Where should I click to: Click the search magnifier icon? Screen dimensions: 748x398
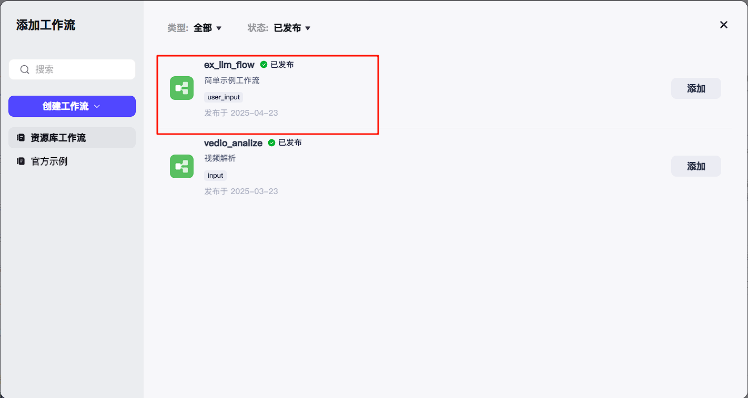click(25, 69)
